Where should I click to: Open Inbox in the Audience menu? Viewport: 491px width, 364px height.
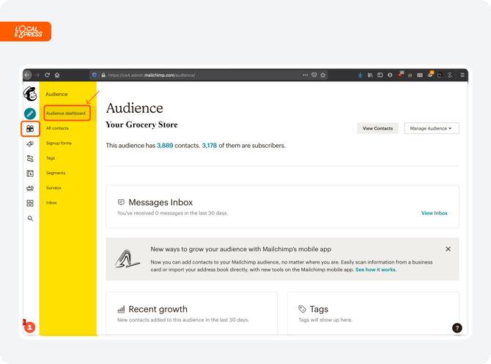pos(51,203)
